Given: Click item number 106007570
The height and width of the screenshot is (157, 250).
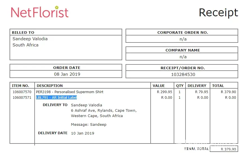Looking at the screenshot, I should (x=22, y=92).
